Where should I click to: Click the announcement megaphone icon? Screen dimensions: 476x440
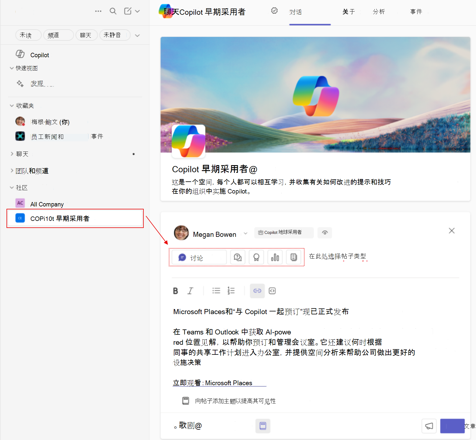tap(429, 426)
